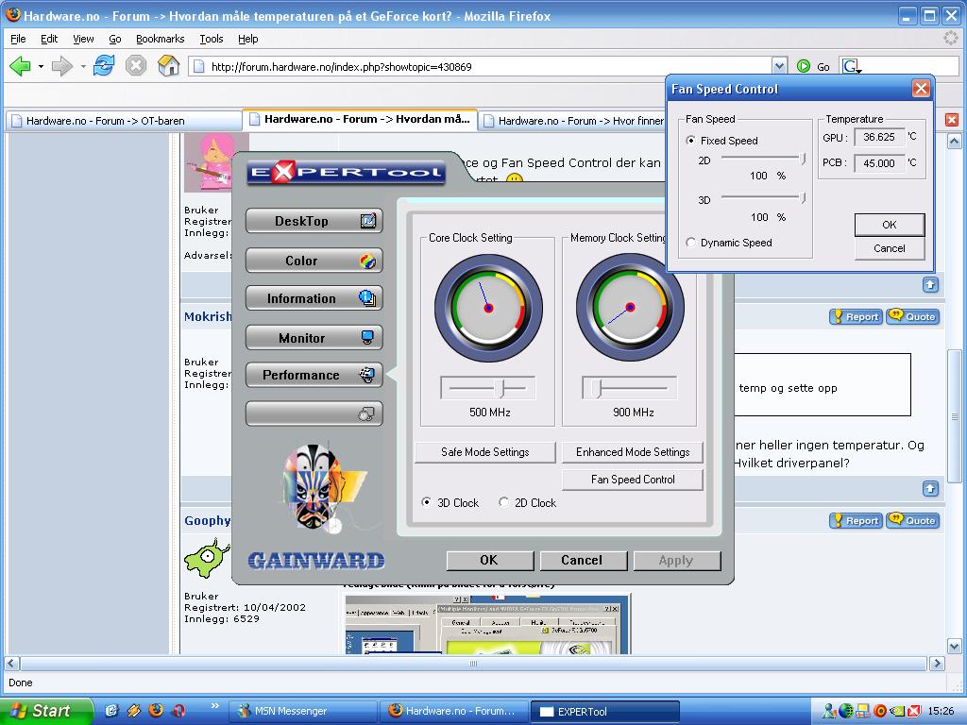The width and height of the screenshot is (967, 725).
Task: Select the Dynamic Speed radio button
Action: (690, 243)
